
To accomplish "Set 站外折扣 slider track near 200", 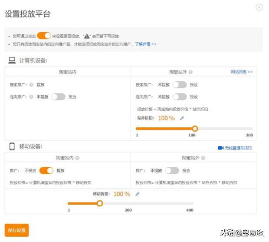I will click(250, 129).
